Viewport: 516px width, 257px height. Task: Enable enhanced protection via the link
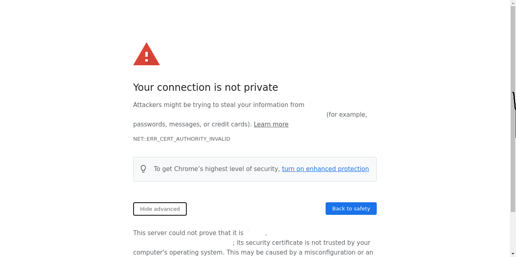pyautogui.click(x=325, y=169)
